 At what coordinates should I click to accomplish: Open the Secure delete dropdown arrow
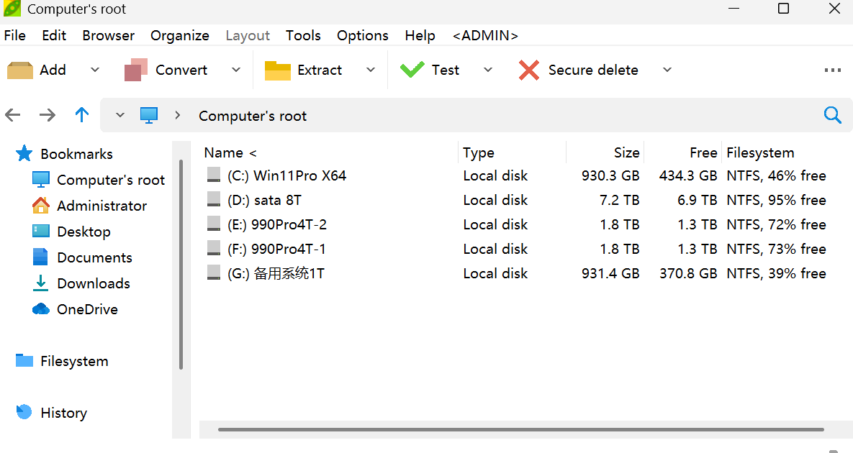[x=667, y=70]
